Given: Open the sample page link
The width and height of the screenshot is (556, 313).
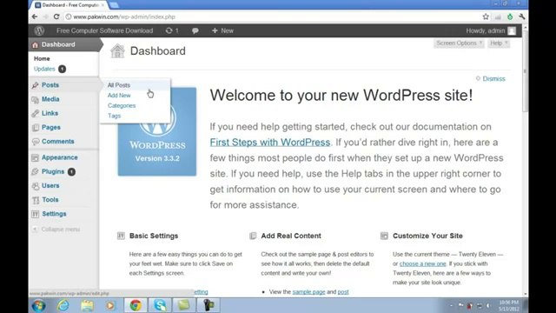Looking at the screenshot, I should point(308,292).
